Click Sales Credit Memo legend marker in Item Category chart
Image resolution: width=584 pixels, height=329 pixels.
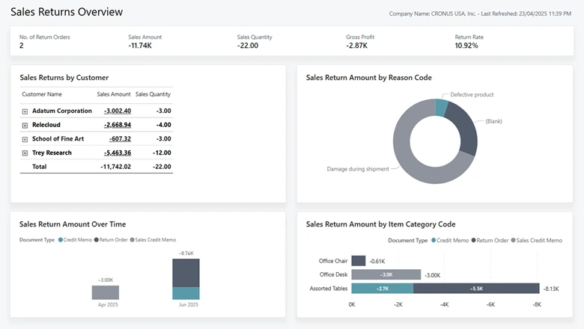(514, 241)
